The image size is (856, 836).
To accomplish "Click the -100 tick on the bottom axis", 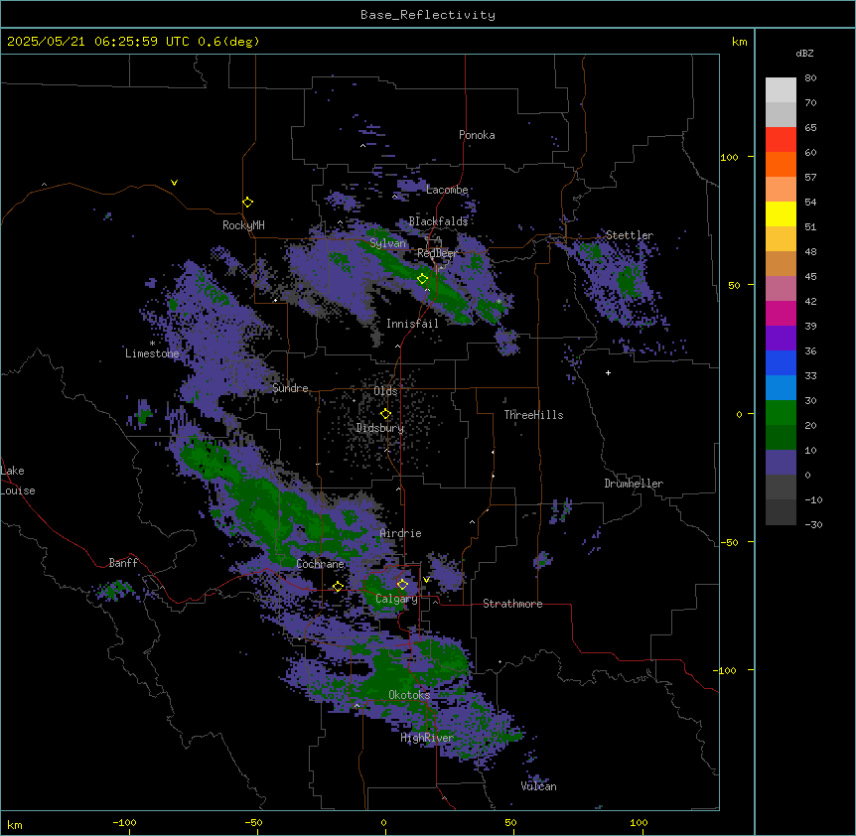I will [124, 822].
